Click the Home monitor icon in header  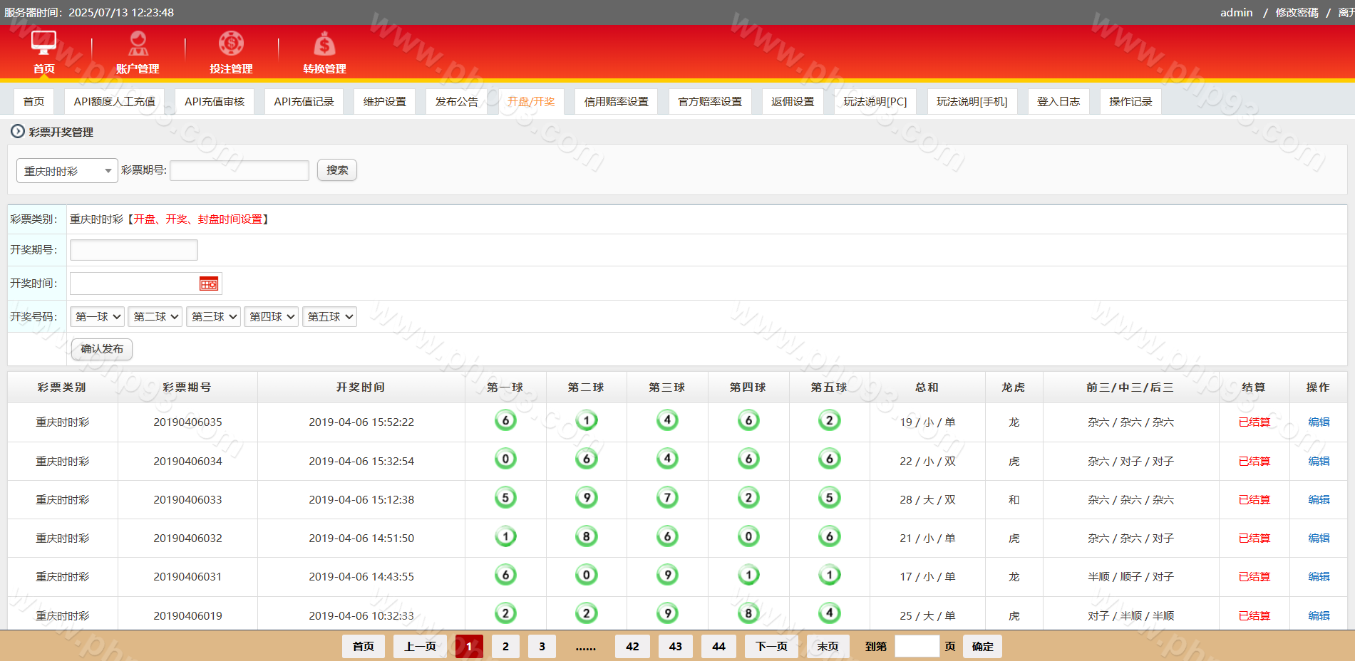coord(43,43)
